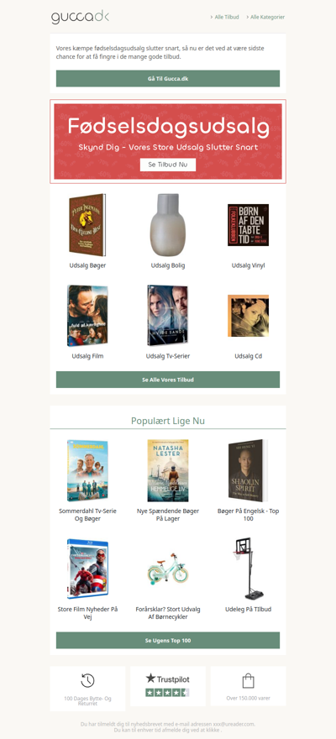
Task: Open the Trustpilot green star rating bar
Action: click(167, 692)
